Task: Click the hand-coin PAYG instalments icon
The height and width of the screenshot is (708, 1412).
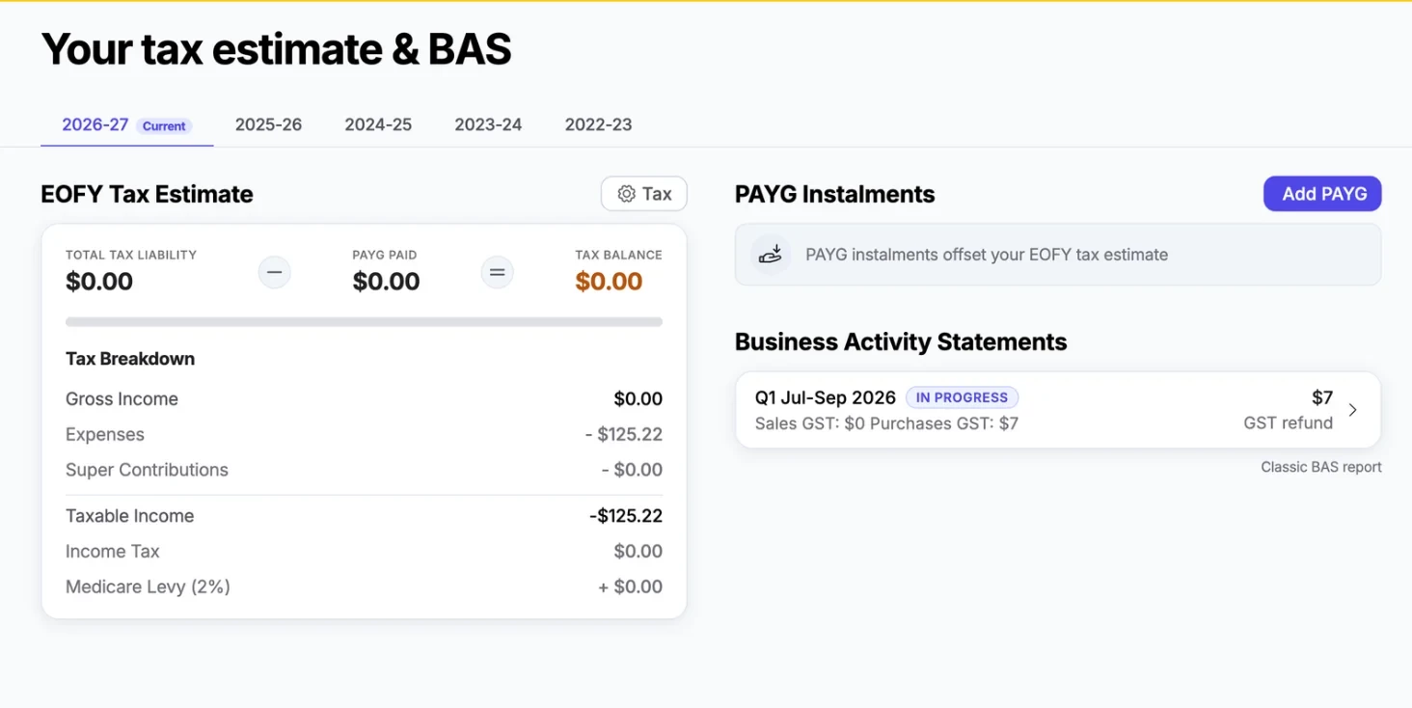Action: (771, 255)
